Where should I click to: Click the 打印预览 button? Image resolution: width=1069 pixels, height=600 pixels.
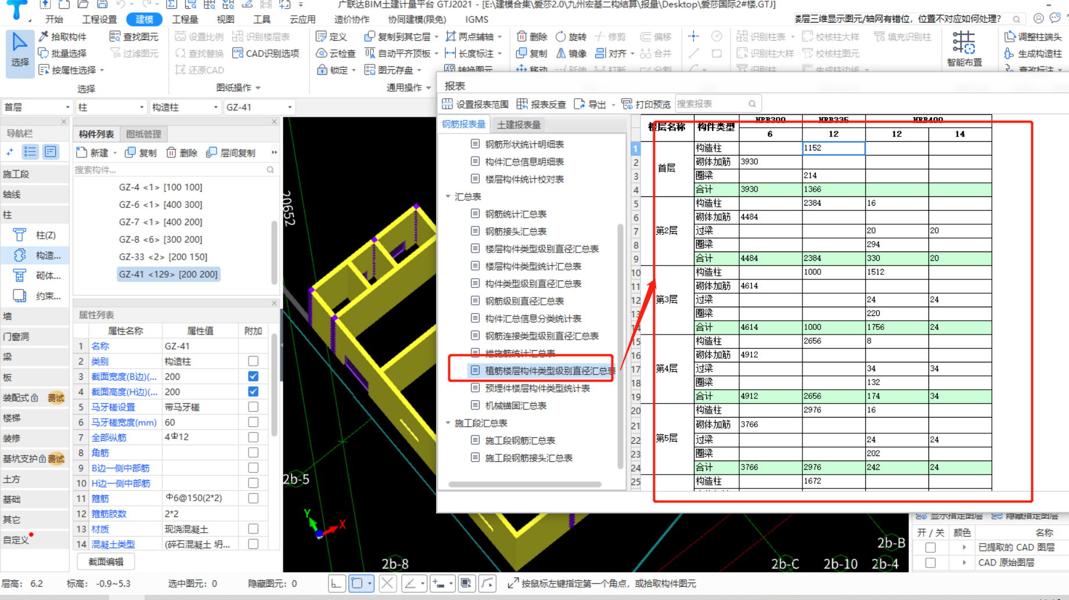[x=646, y=104]
